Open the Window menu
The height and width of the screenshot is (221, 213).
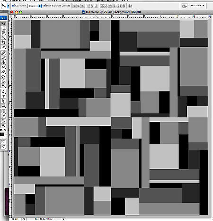point(112,0)
